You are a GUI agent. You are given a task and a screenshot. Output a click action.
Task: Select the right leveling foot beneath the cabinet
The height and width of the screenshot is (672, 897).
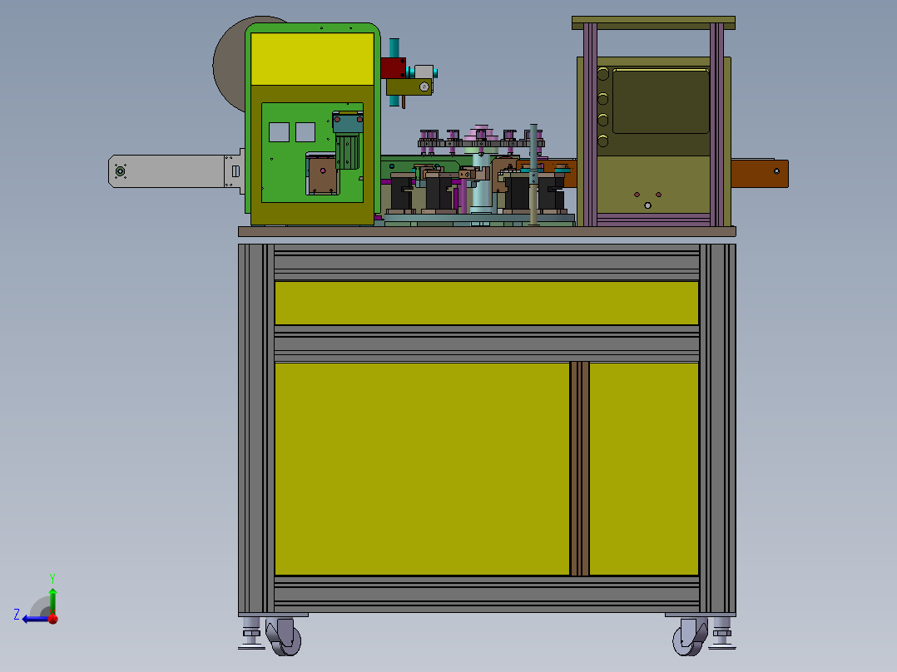pos(722,633)
